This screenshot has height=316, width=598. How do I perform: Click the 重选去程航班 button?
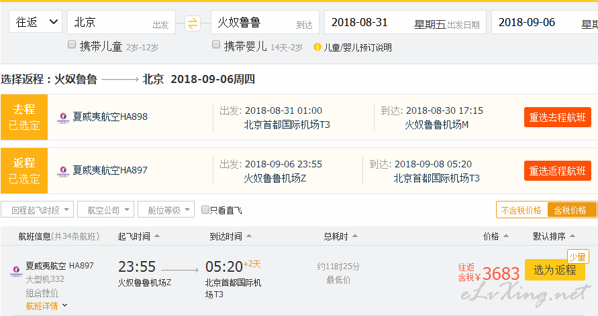[x=558, y=117]
